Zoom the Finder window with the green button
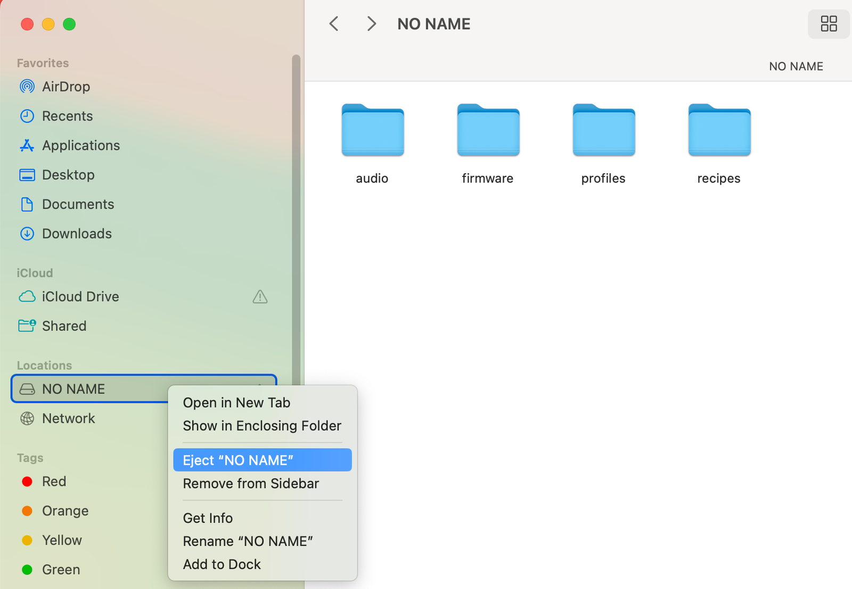This screenshot has height=589, width=852. tap(69, 24)
